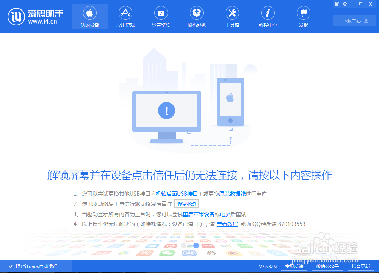The image size is (379, 273).
Task: Select the first carousel dot indicator
Action: pyautogui.click(x=183, y=245)
